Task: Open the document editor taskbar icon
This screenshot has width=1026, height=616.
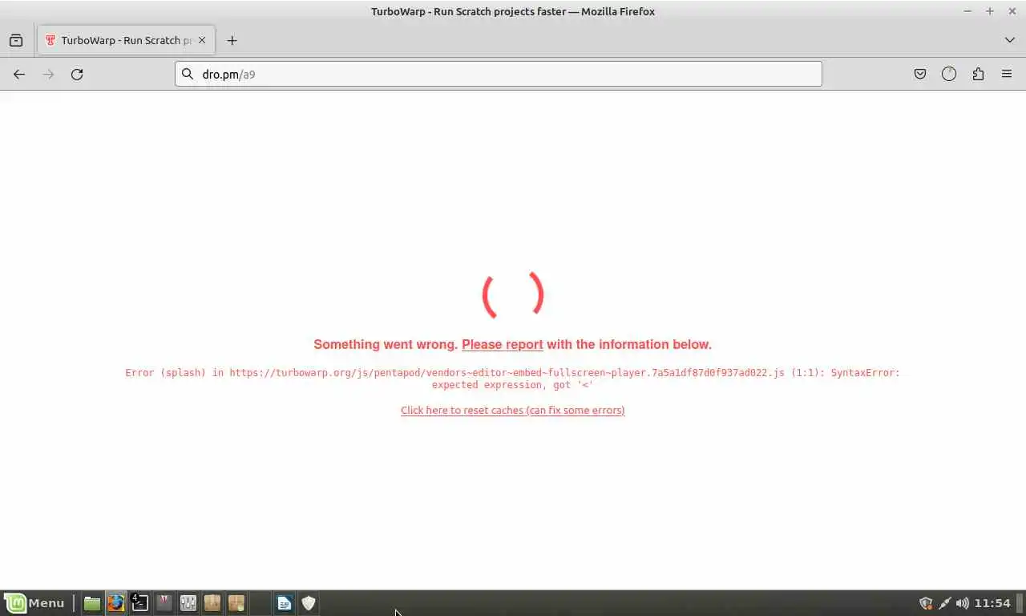Action: tap(285, 603)
